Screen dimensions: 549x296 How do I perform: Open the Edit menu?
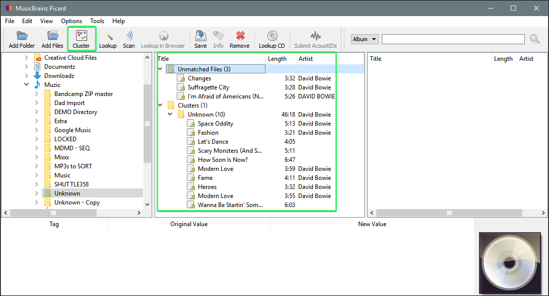click(27, 21)
